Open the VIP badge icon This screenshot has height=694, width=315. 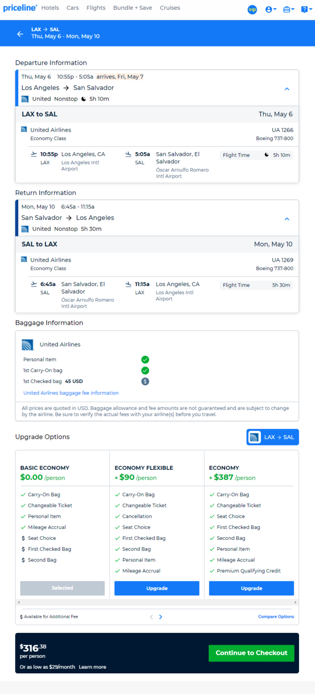pos(252,9)
